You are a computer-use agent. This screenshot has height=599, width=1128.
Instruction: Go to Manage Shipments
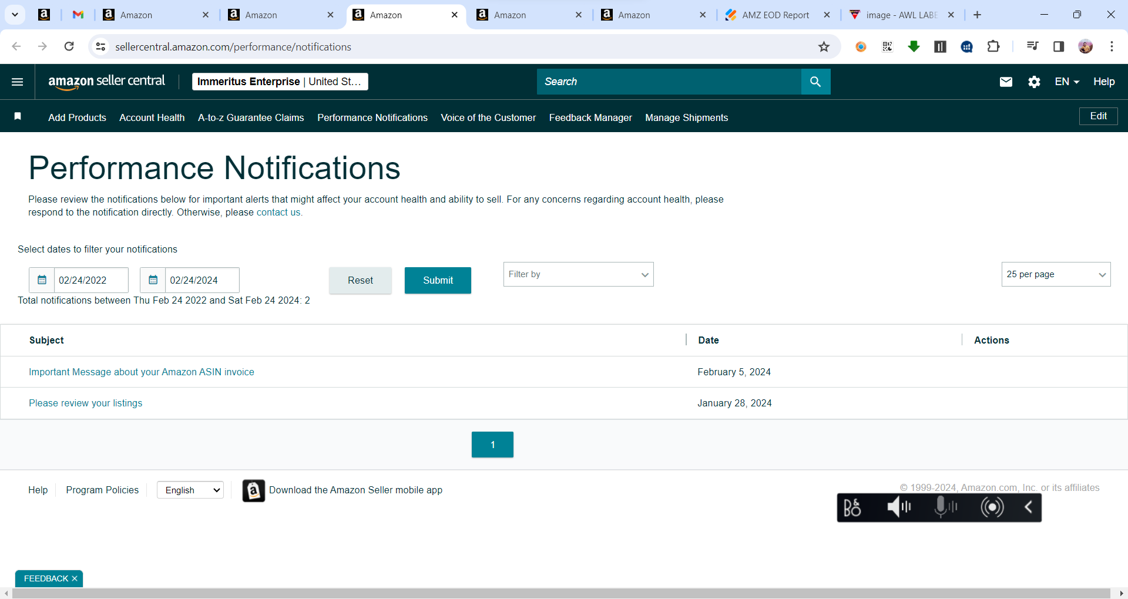click(686, 117)
